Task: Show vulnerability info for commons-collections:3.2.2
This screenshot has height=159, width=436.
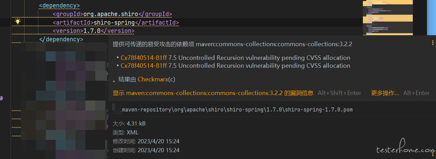Action: coord(213,93)
